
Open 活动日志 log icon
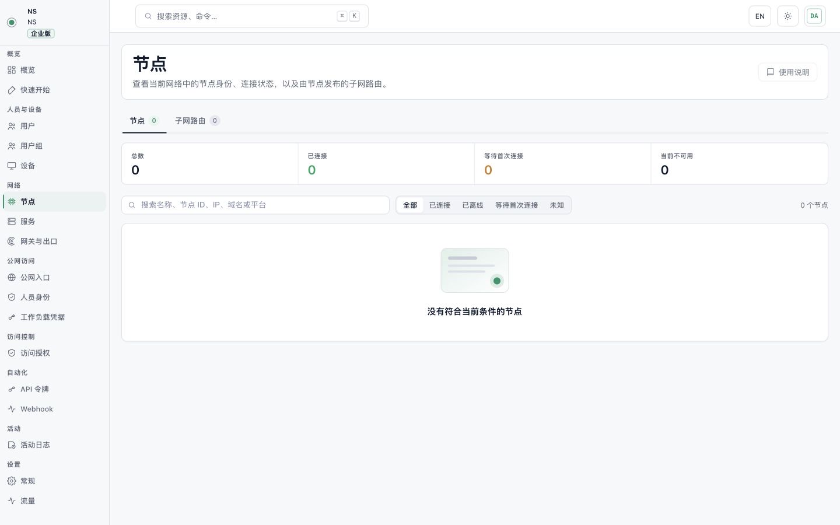point(12,445)
